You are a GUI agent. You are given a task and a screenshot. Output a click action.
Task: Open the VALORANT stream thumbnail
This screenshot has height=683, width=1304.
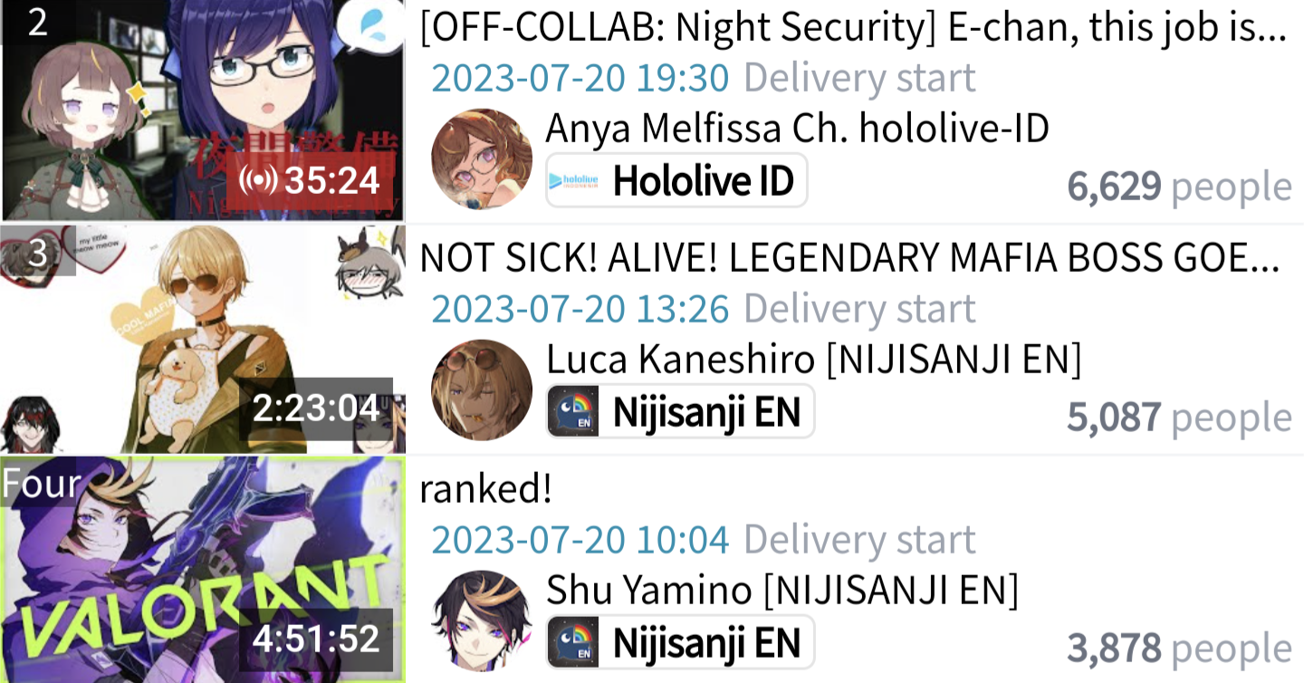203,570
